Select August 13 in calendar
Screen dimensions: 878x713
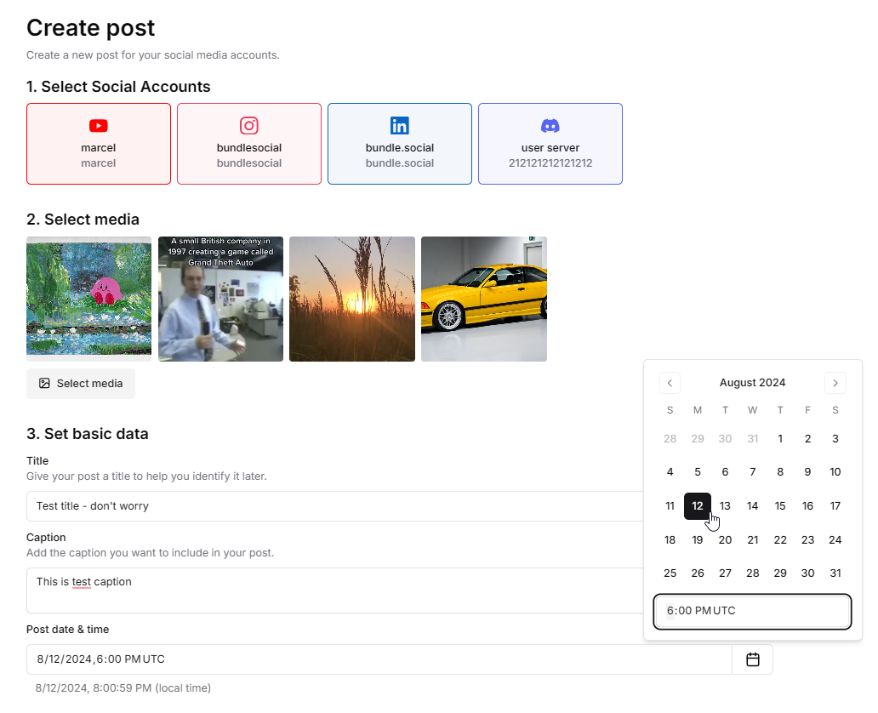click(x=725, y=506)
